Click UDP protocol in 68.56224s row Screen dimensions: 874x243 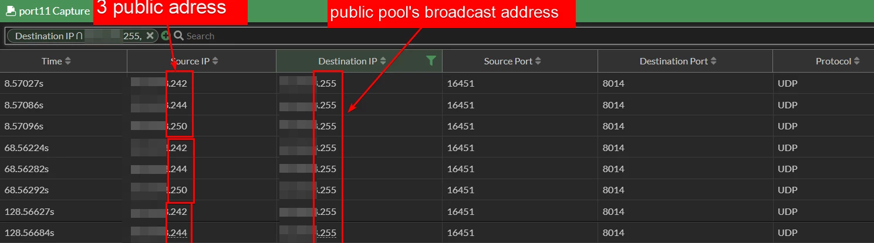pos(788,148)
